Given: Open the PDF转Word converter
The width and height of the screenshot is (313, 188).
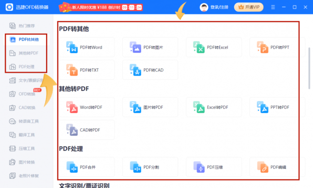Looking at the screenshot, I should point(87,47).
